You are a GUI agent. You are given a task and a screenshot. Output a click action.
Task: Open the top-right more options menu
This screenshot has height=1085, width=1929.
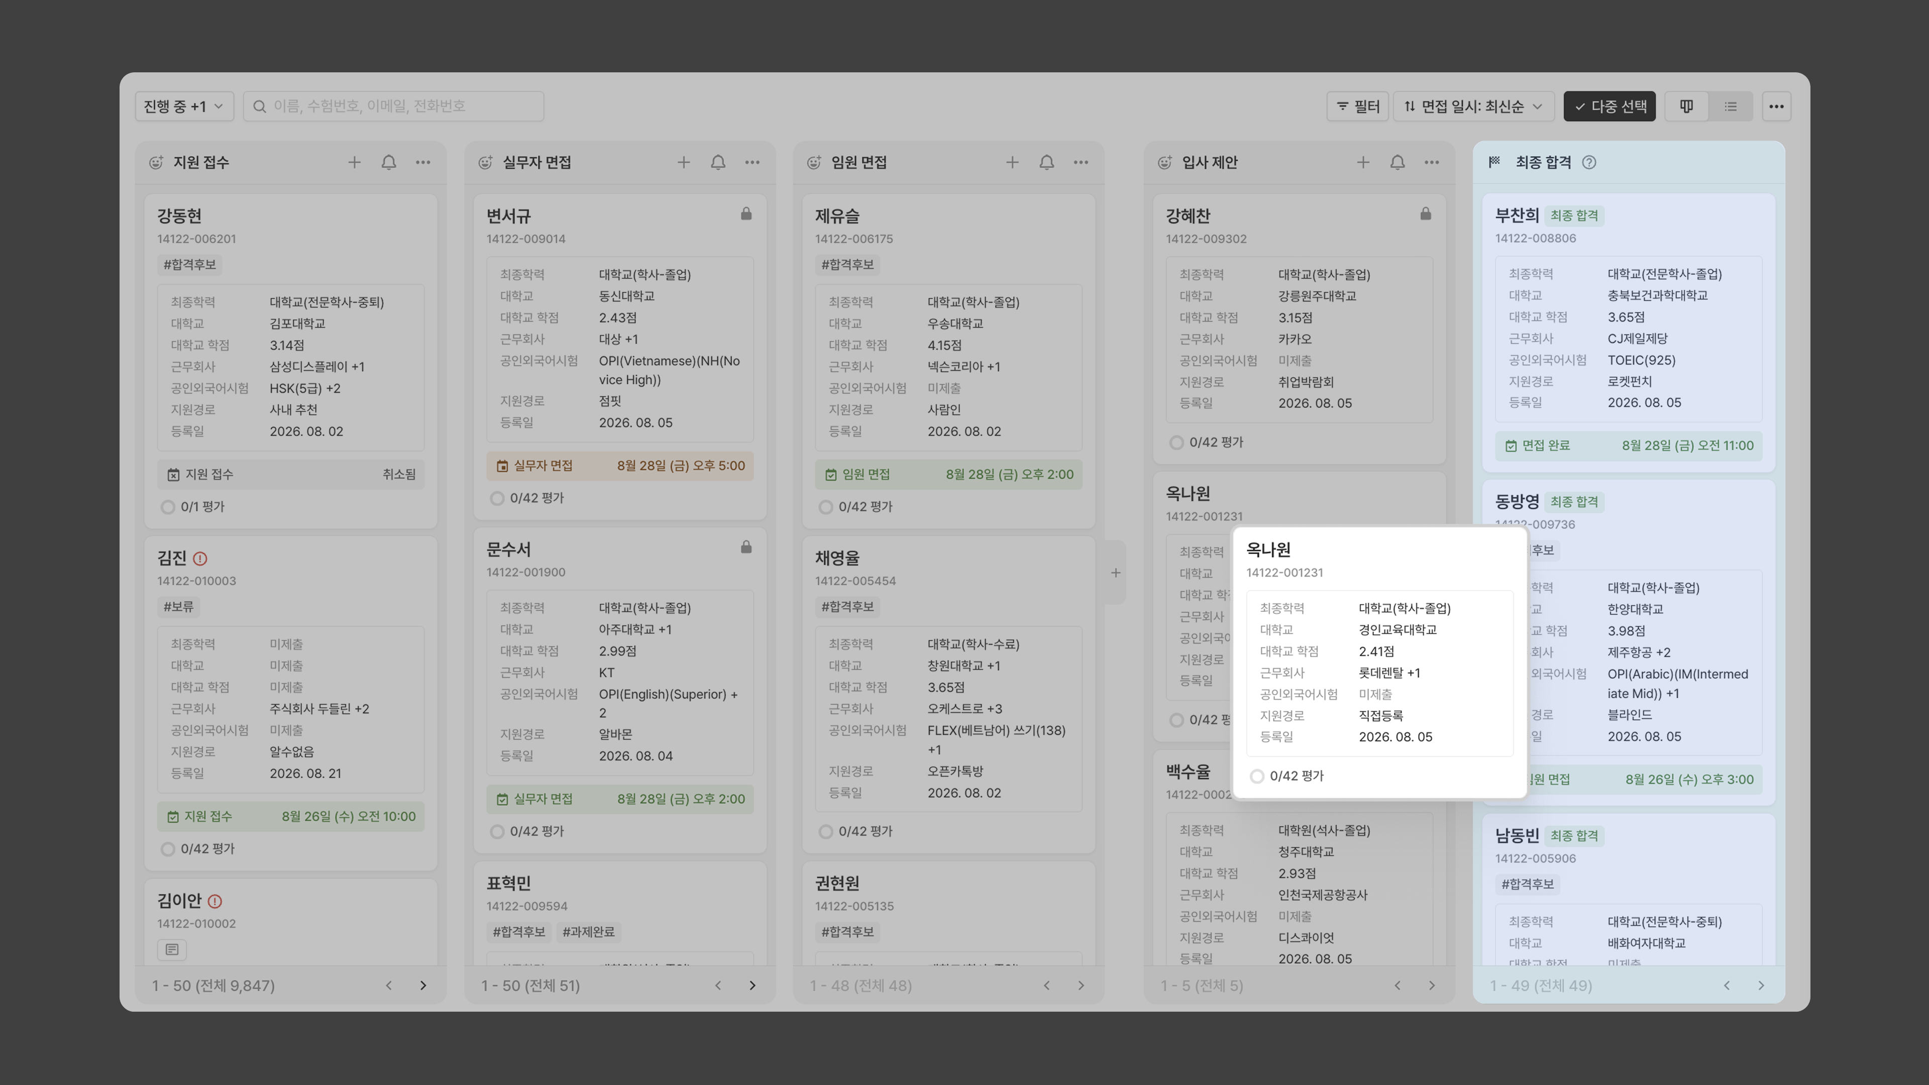pyautogui.click(x=1776, y=106)
